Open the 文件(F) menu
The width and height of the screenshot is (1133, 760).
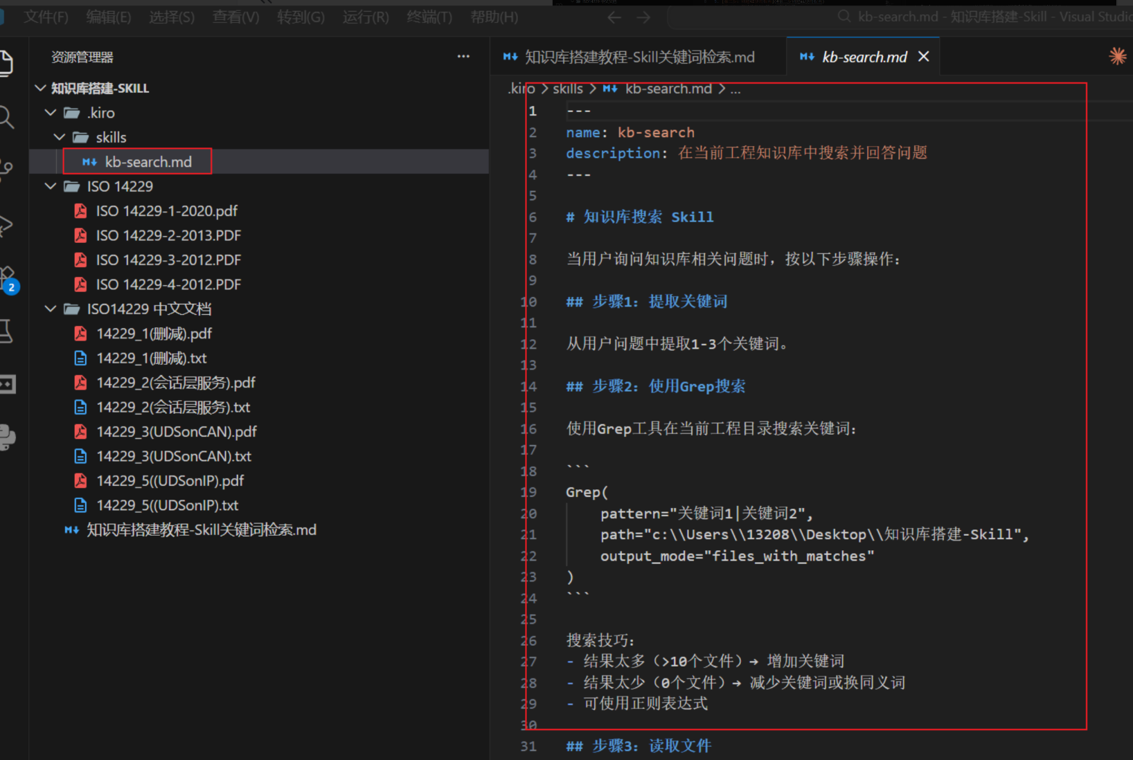[46, 17]
